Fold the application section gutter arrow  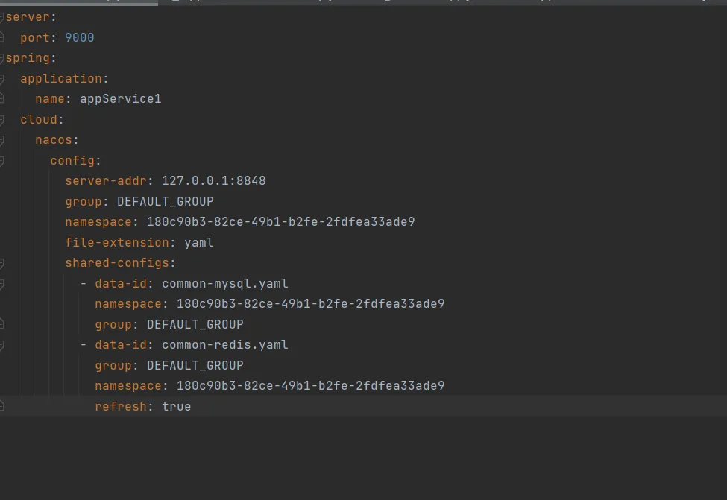point(2,78)
